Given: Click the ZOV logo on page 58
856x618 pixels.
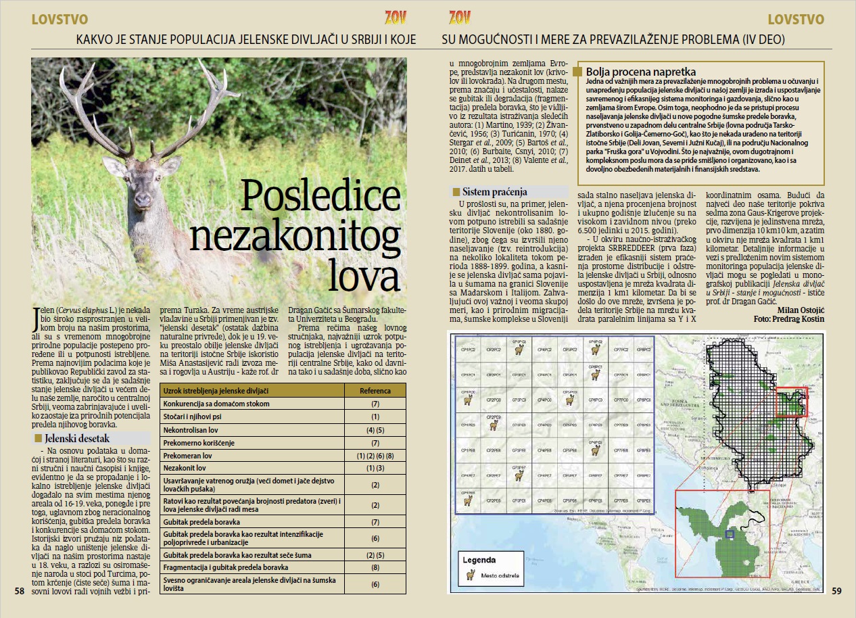Looking at the screenshot, I should click(x=395, y=18).
